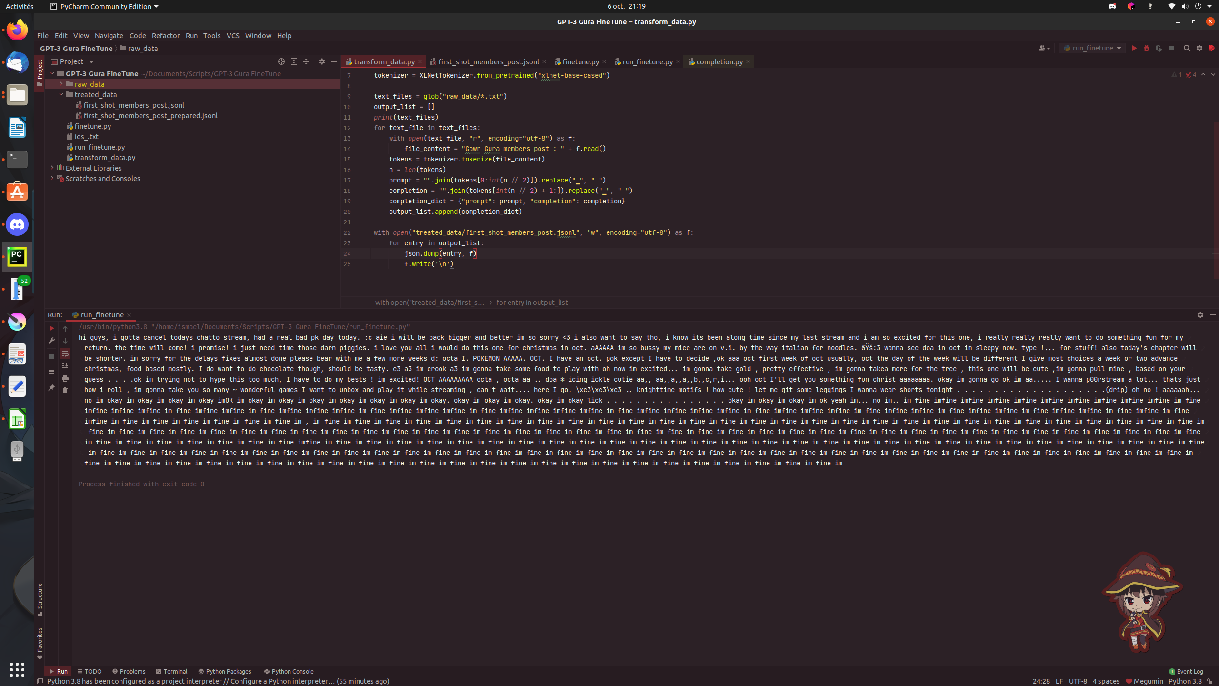Open the Refactor menu
Image resolution: width=1219 pixels, height=686 pixels.
(165, 36)
